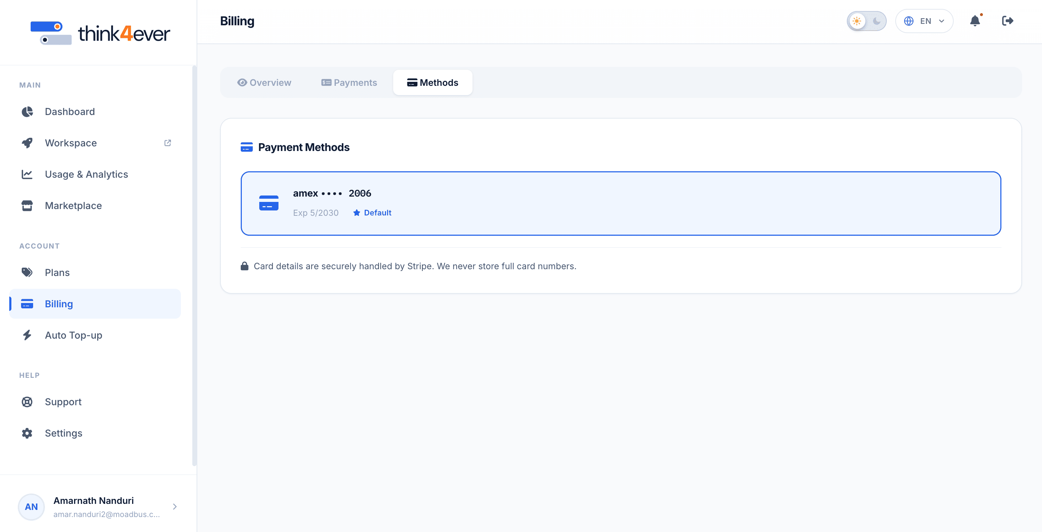This screenshot has height=532, width=1042.
Task: Open the EN language dropdown
Action: [x=924, y=21]
